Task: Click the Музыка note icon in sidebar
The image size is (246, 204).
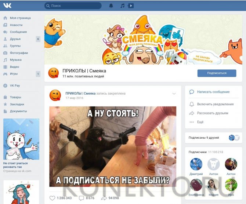Action: [x=5, y=60]
